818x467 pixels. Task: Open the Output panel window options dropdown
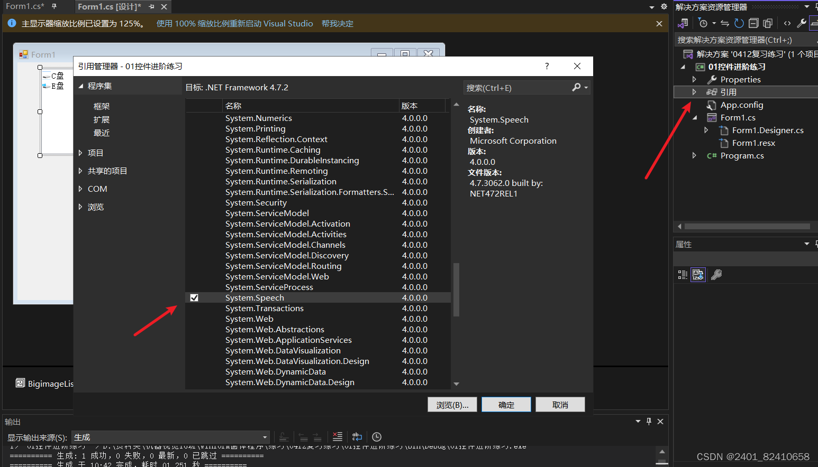(638, 421)
